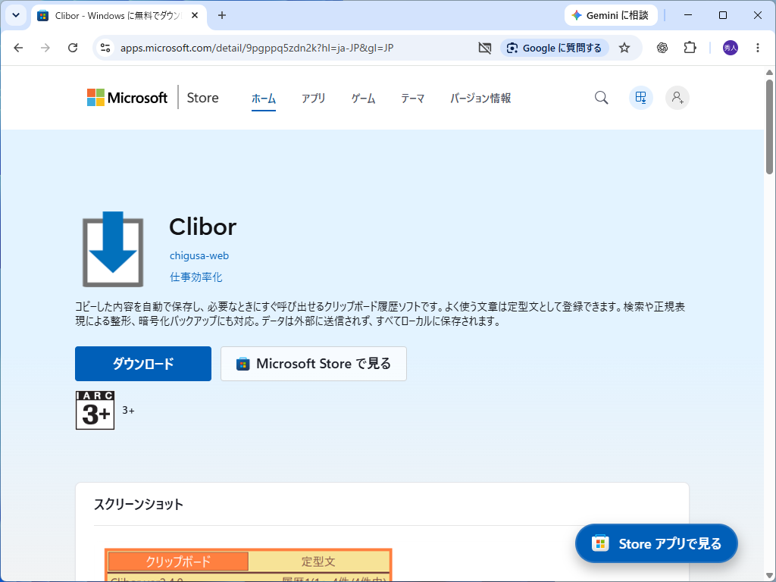Viewport: 776px width, 582px height.
Task: Click the ダウンロード button
Action: (x=143, y=364)
